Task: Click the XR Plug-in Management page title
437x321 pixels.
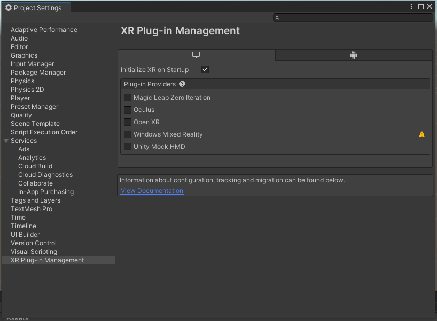Action: (181, 31)
